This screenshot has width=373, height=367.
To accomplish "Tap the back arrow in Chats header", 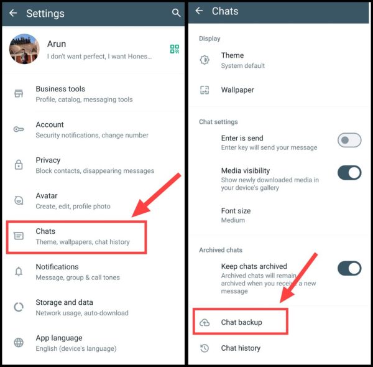I will point(199,11).
